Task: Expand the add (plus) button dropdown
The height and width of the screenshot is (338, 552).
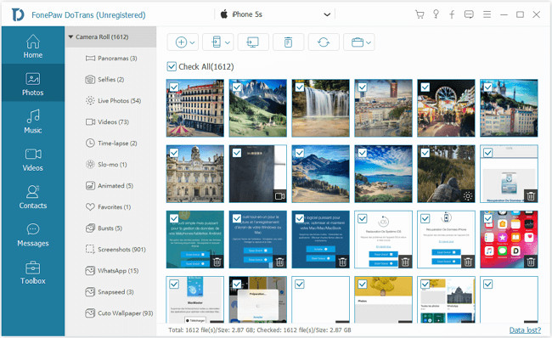Action: [192, 42]
